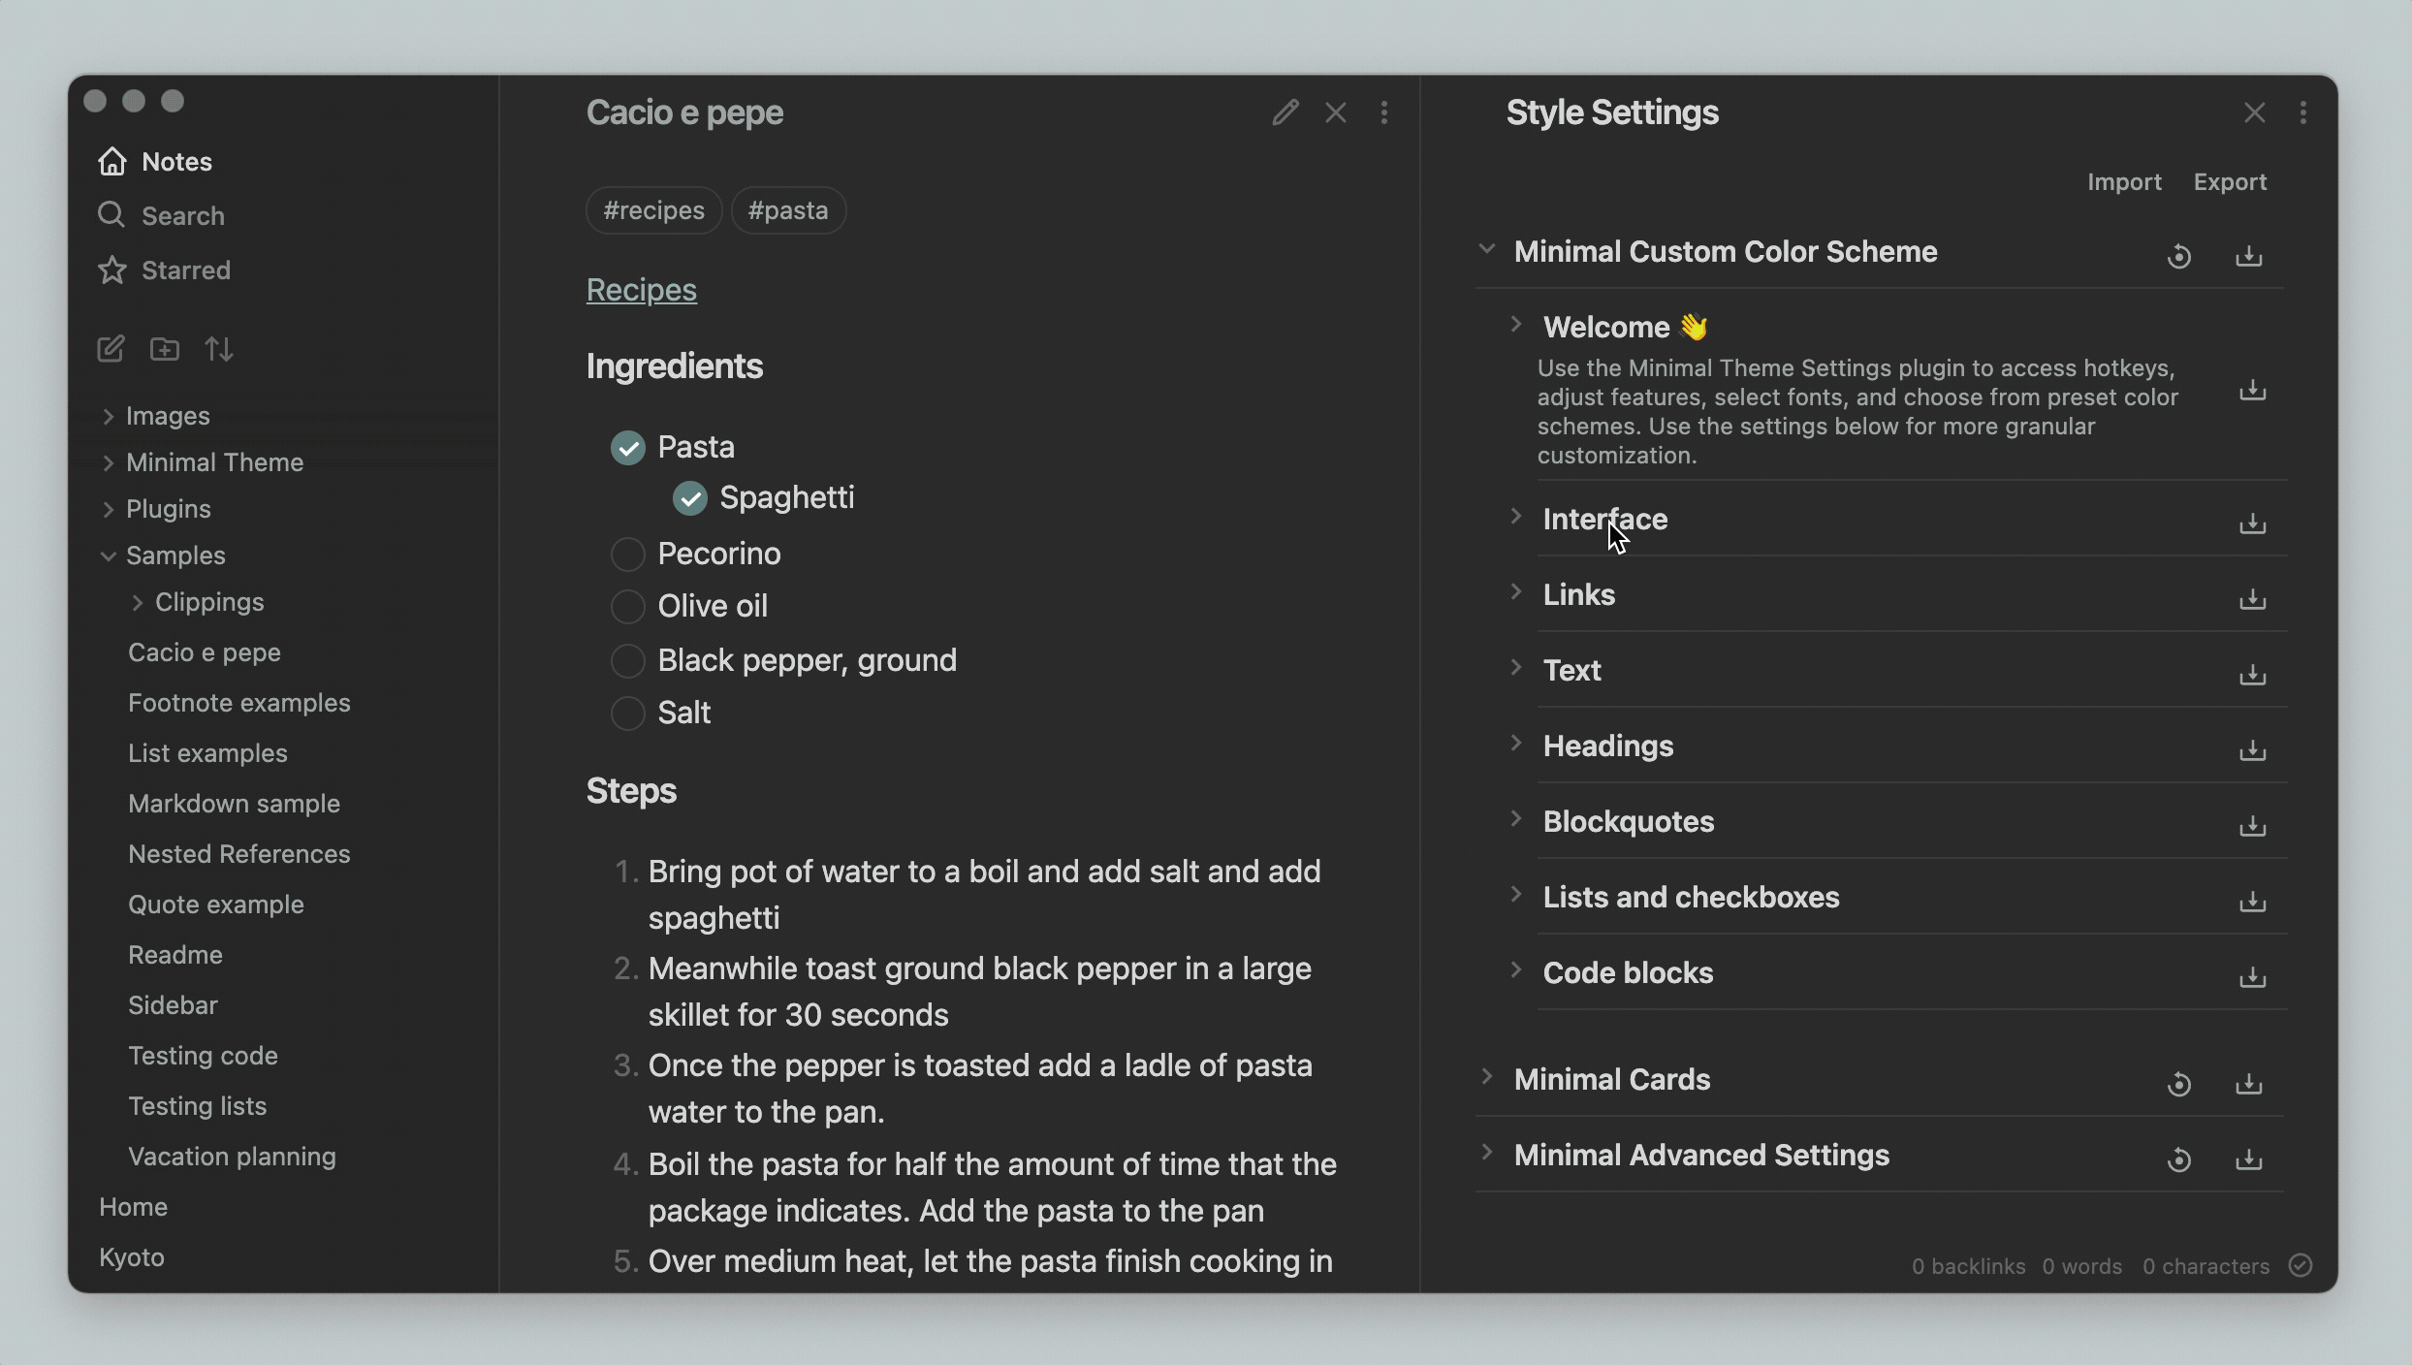
Task: Open Starred in the sidebar
Action: 185,270
